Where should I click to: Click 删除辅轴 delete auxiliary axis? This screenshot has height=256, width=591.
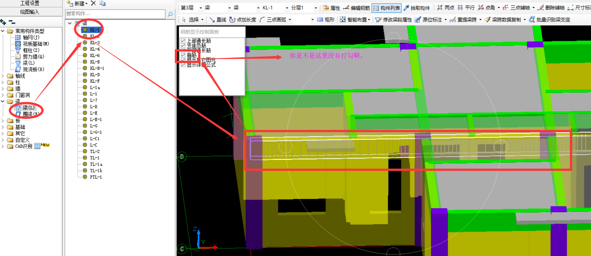551,7
